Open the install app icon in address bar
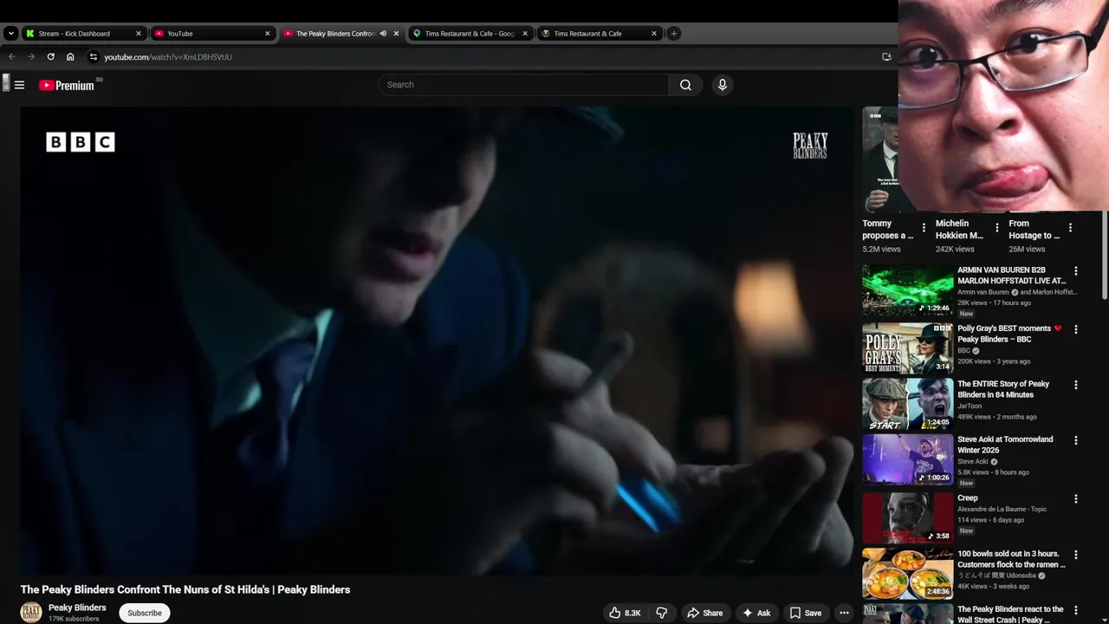1109x624 pixels. point(886,57)
